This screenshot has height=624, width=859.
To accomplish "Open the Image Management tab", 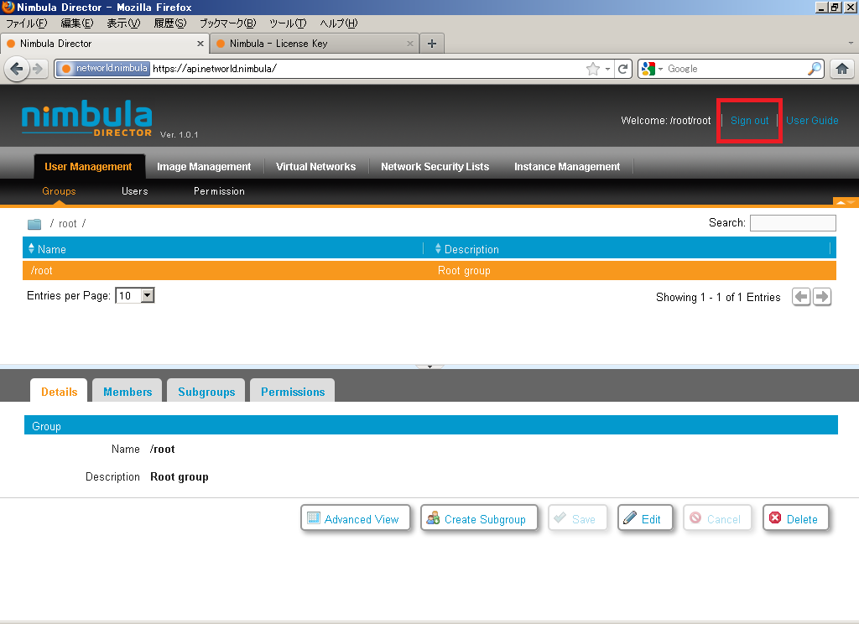I will pyautogui.click(x=204, y=167).
